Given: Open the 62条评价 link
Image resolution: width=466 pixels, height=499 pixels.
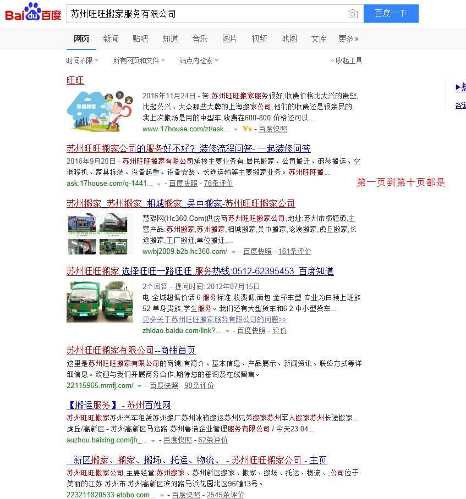Looking at the screenshot, I should coord(213,440).
